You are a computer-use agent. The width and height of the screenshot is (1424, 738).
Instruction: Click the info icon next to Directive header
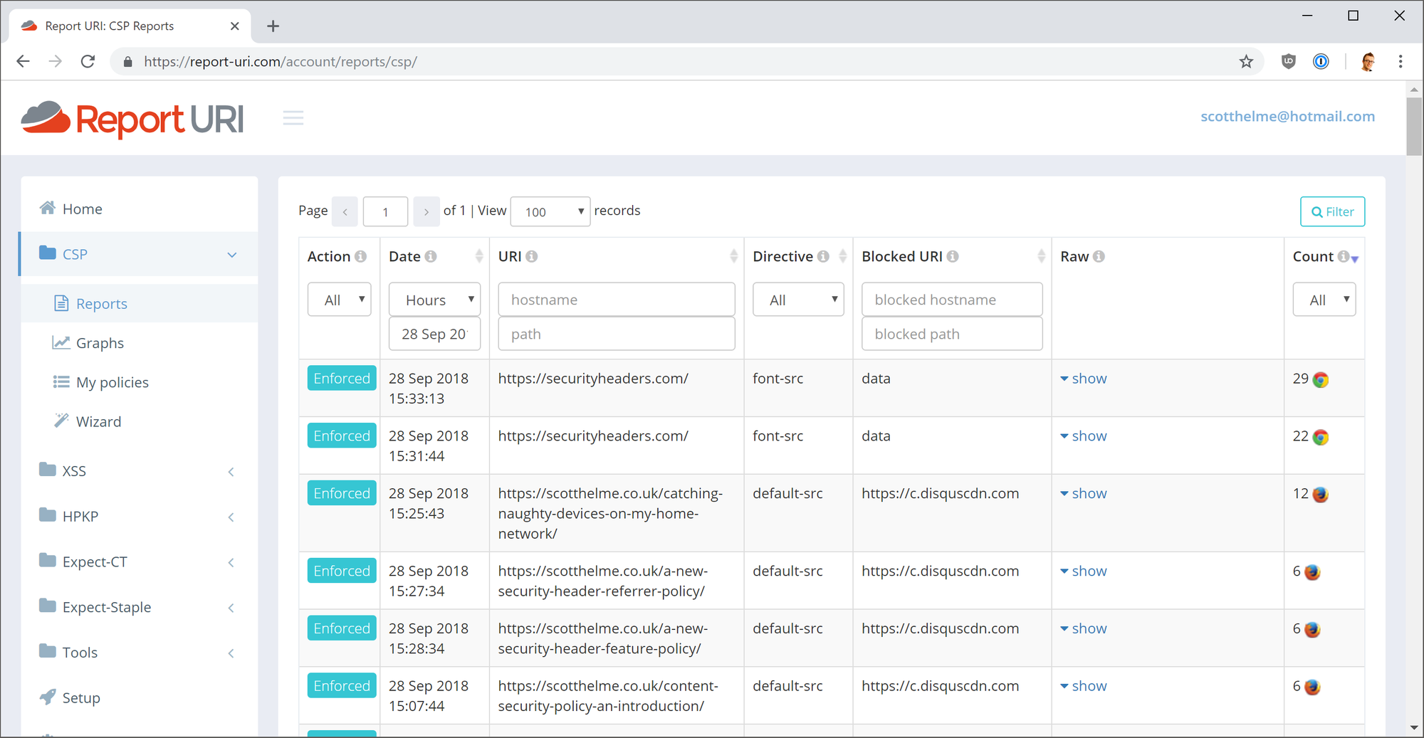tap(823, 257)
